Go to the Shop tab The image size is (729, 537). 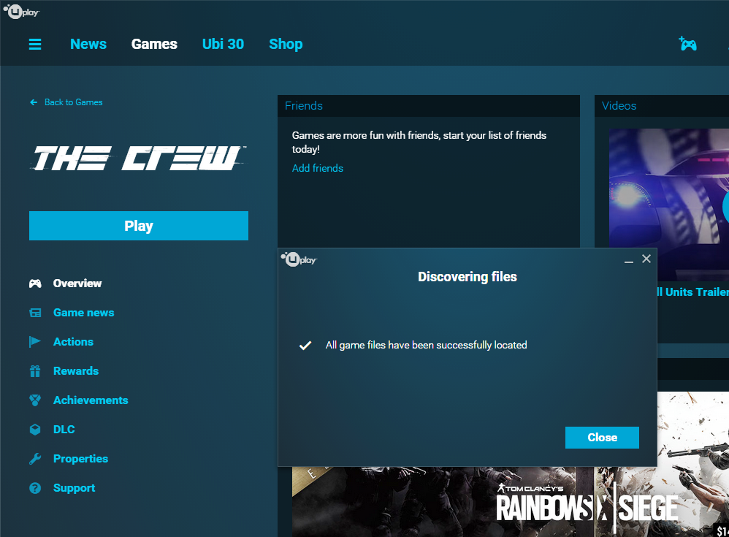(286, 44)
